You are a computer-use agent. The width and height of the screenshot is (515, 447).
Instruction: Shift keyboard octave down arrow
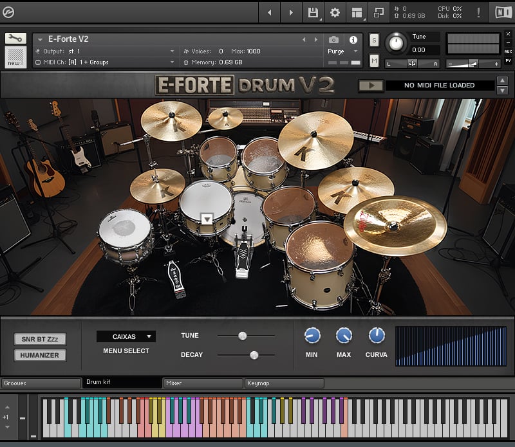tap(7, 427)
